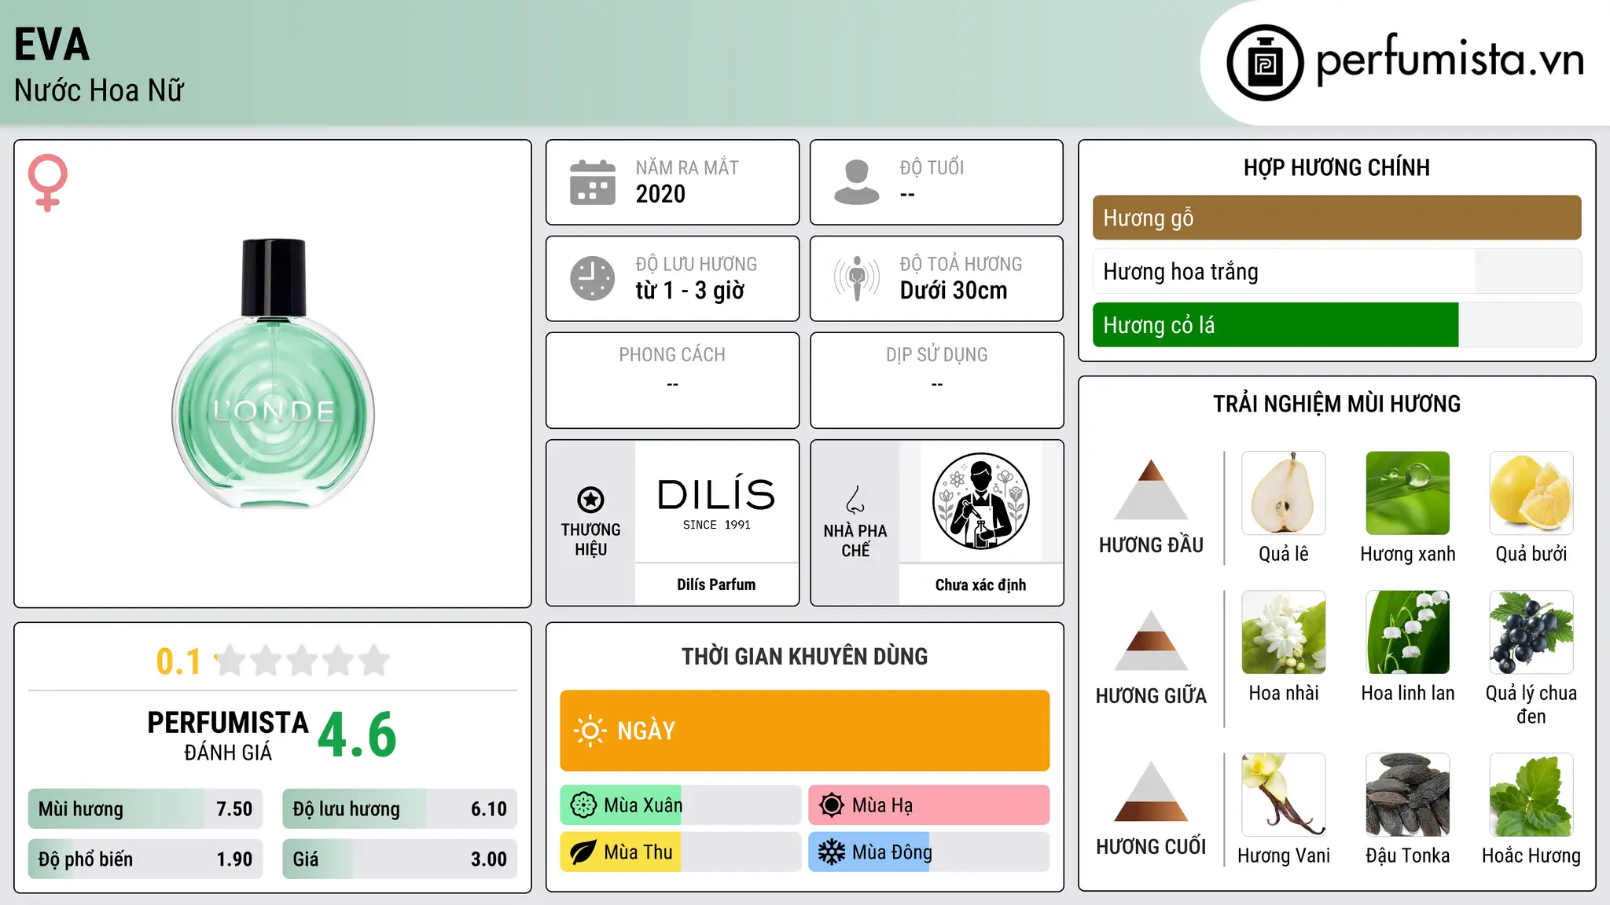Click the Mùa Đông season bar
Screen dimensions: 1610x905
[x=929, y=852]
